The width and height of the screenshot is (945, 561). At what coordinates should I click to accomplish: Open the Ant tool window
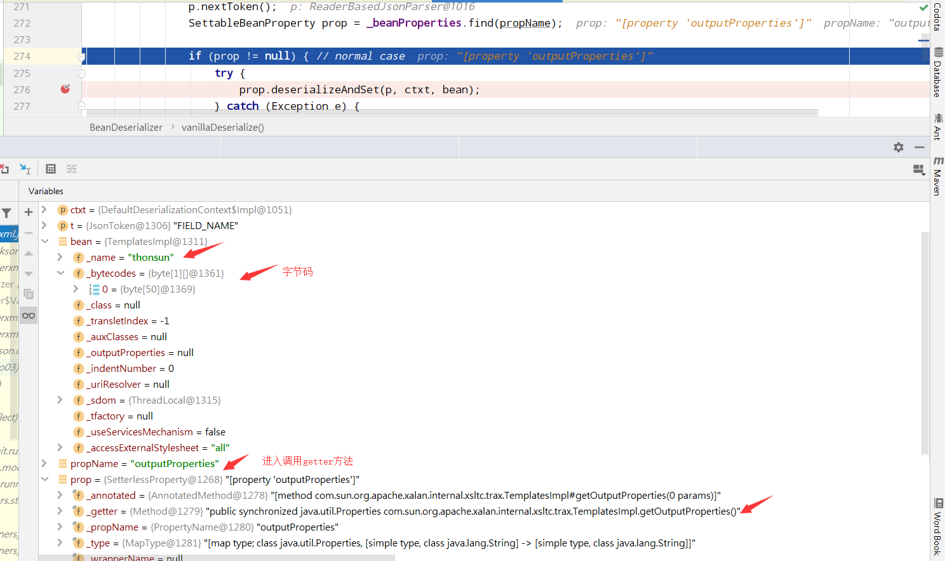tap(937, 126)
